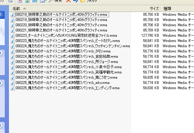Open the Search (検索) toolbar button
The image size is (194, 133).
(x=55, y=1)
